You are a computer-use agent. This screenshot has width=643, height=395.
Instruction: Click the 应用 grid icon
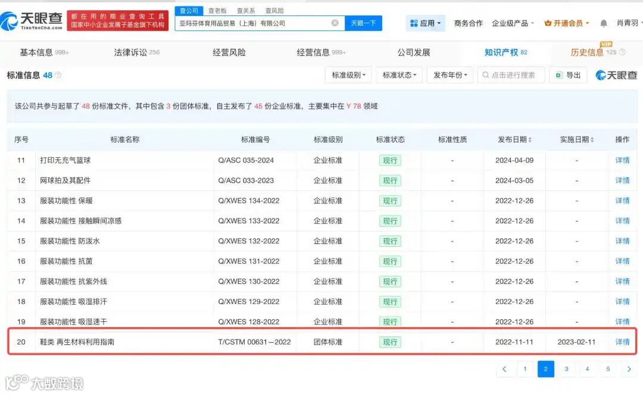coord(414,23)
